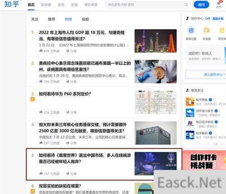The height and width of the screenshot is (194, 226).
Task: Click the 魔兽世界 question thumbnail
Action: (x=155, y=164)
